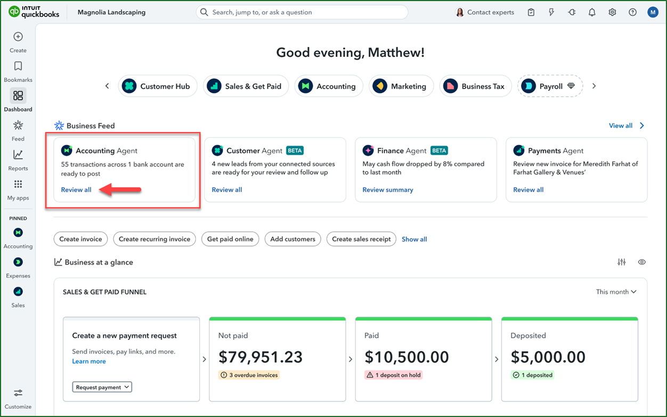Open Bookmarks in the left sidebar
The image size is (667, 417).
click(x=18, y=72)
